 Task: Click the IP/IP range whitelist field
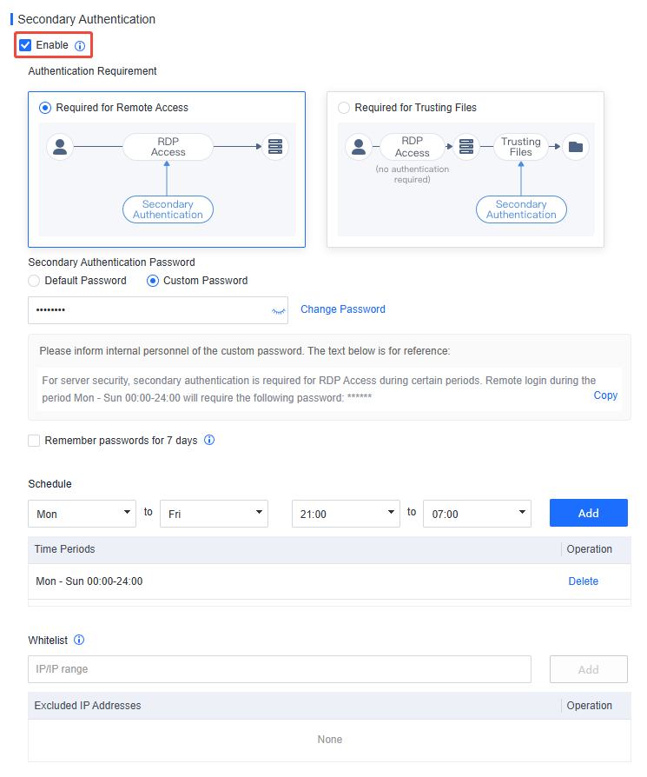click(x=280, y=669)
